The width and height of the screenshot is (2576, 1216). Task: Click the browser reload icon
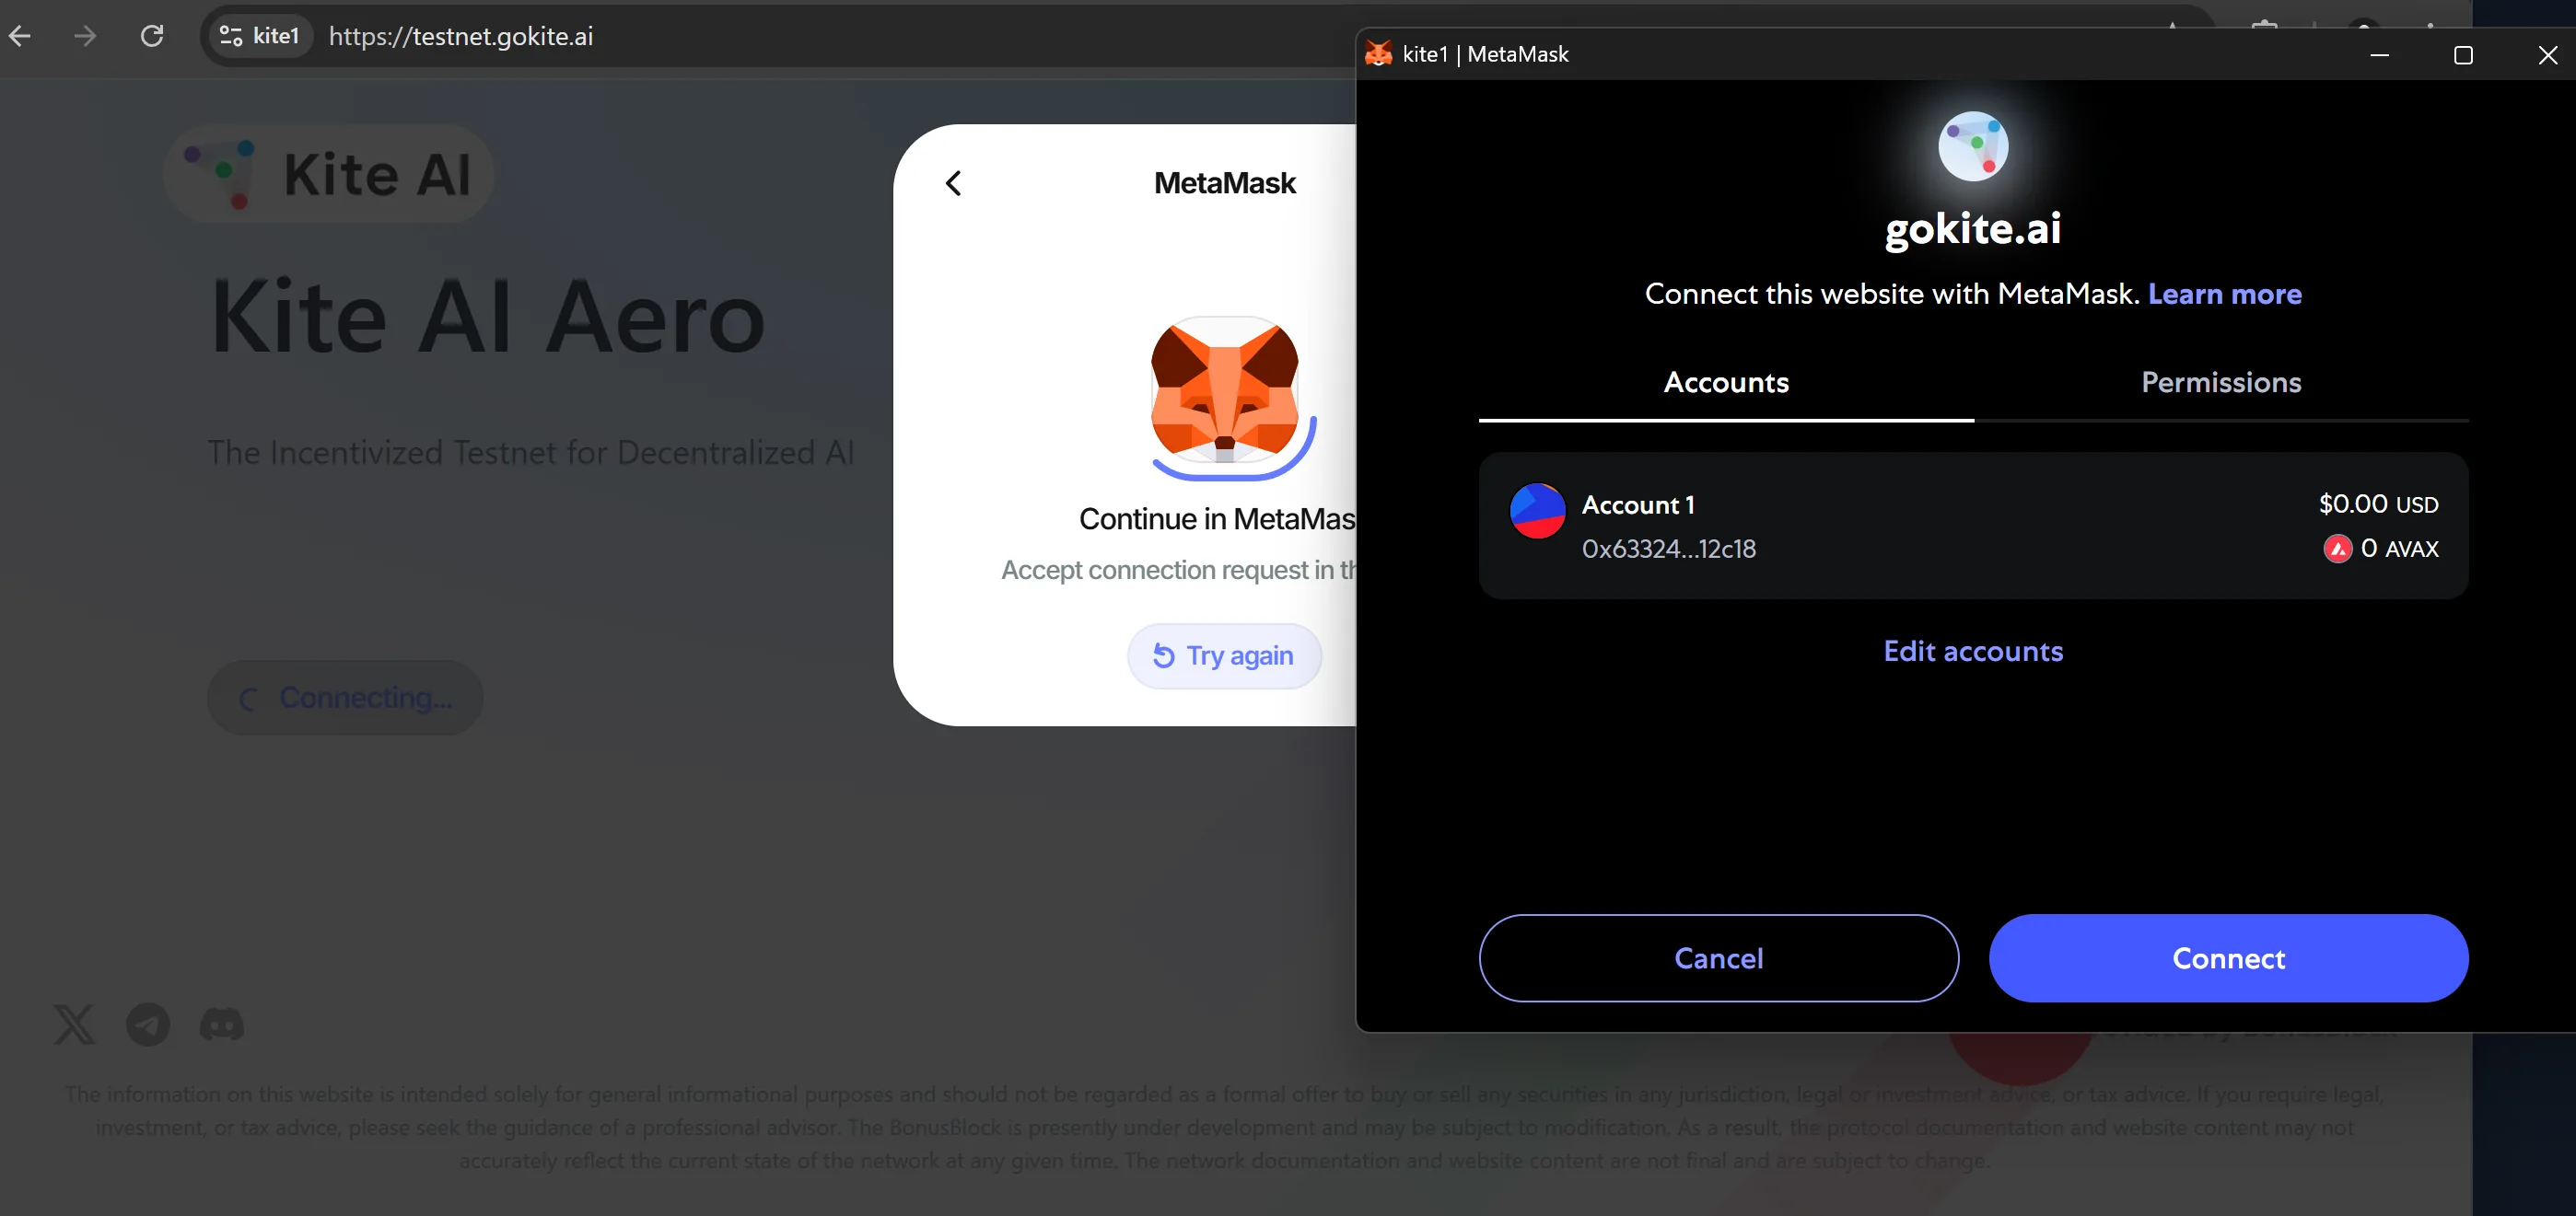[x=152, y=36]
